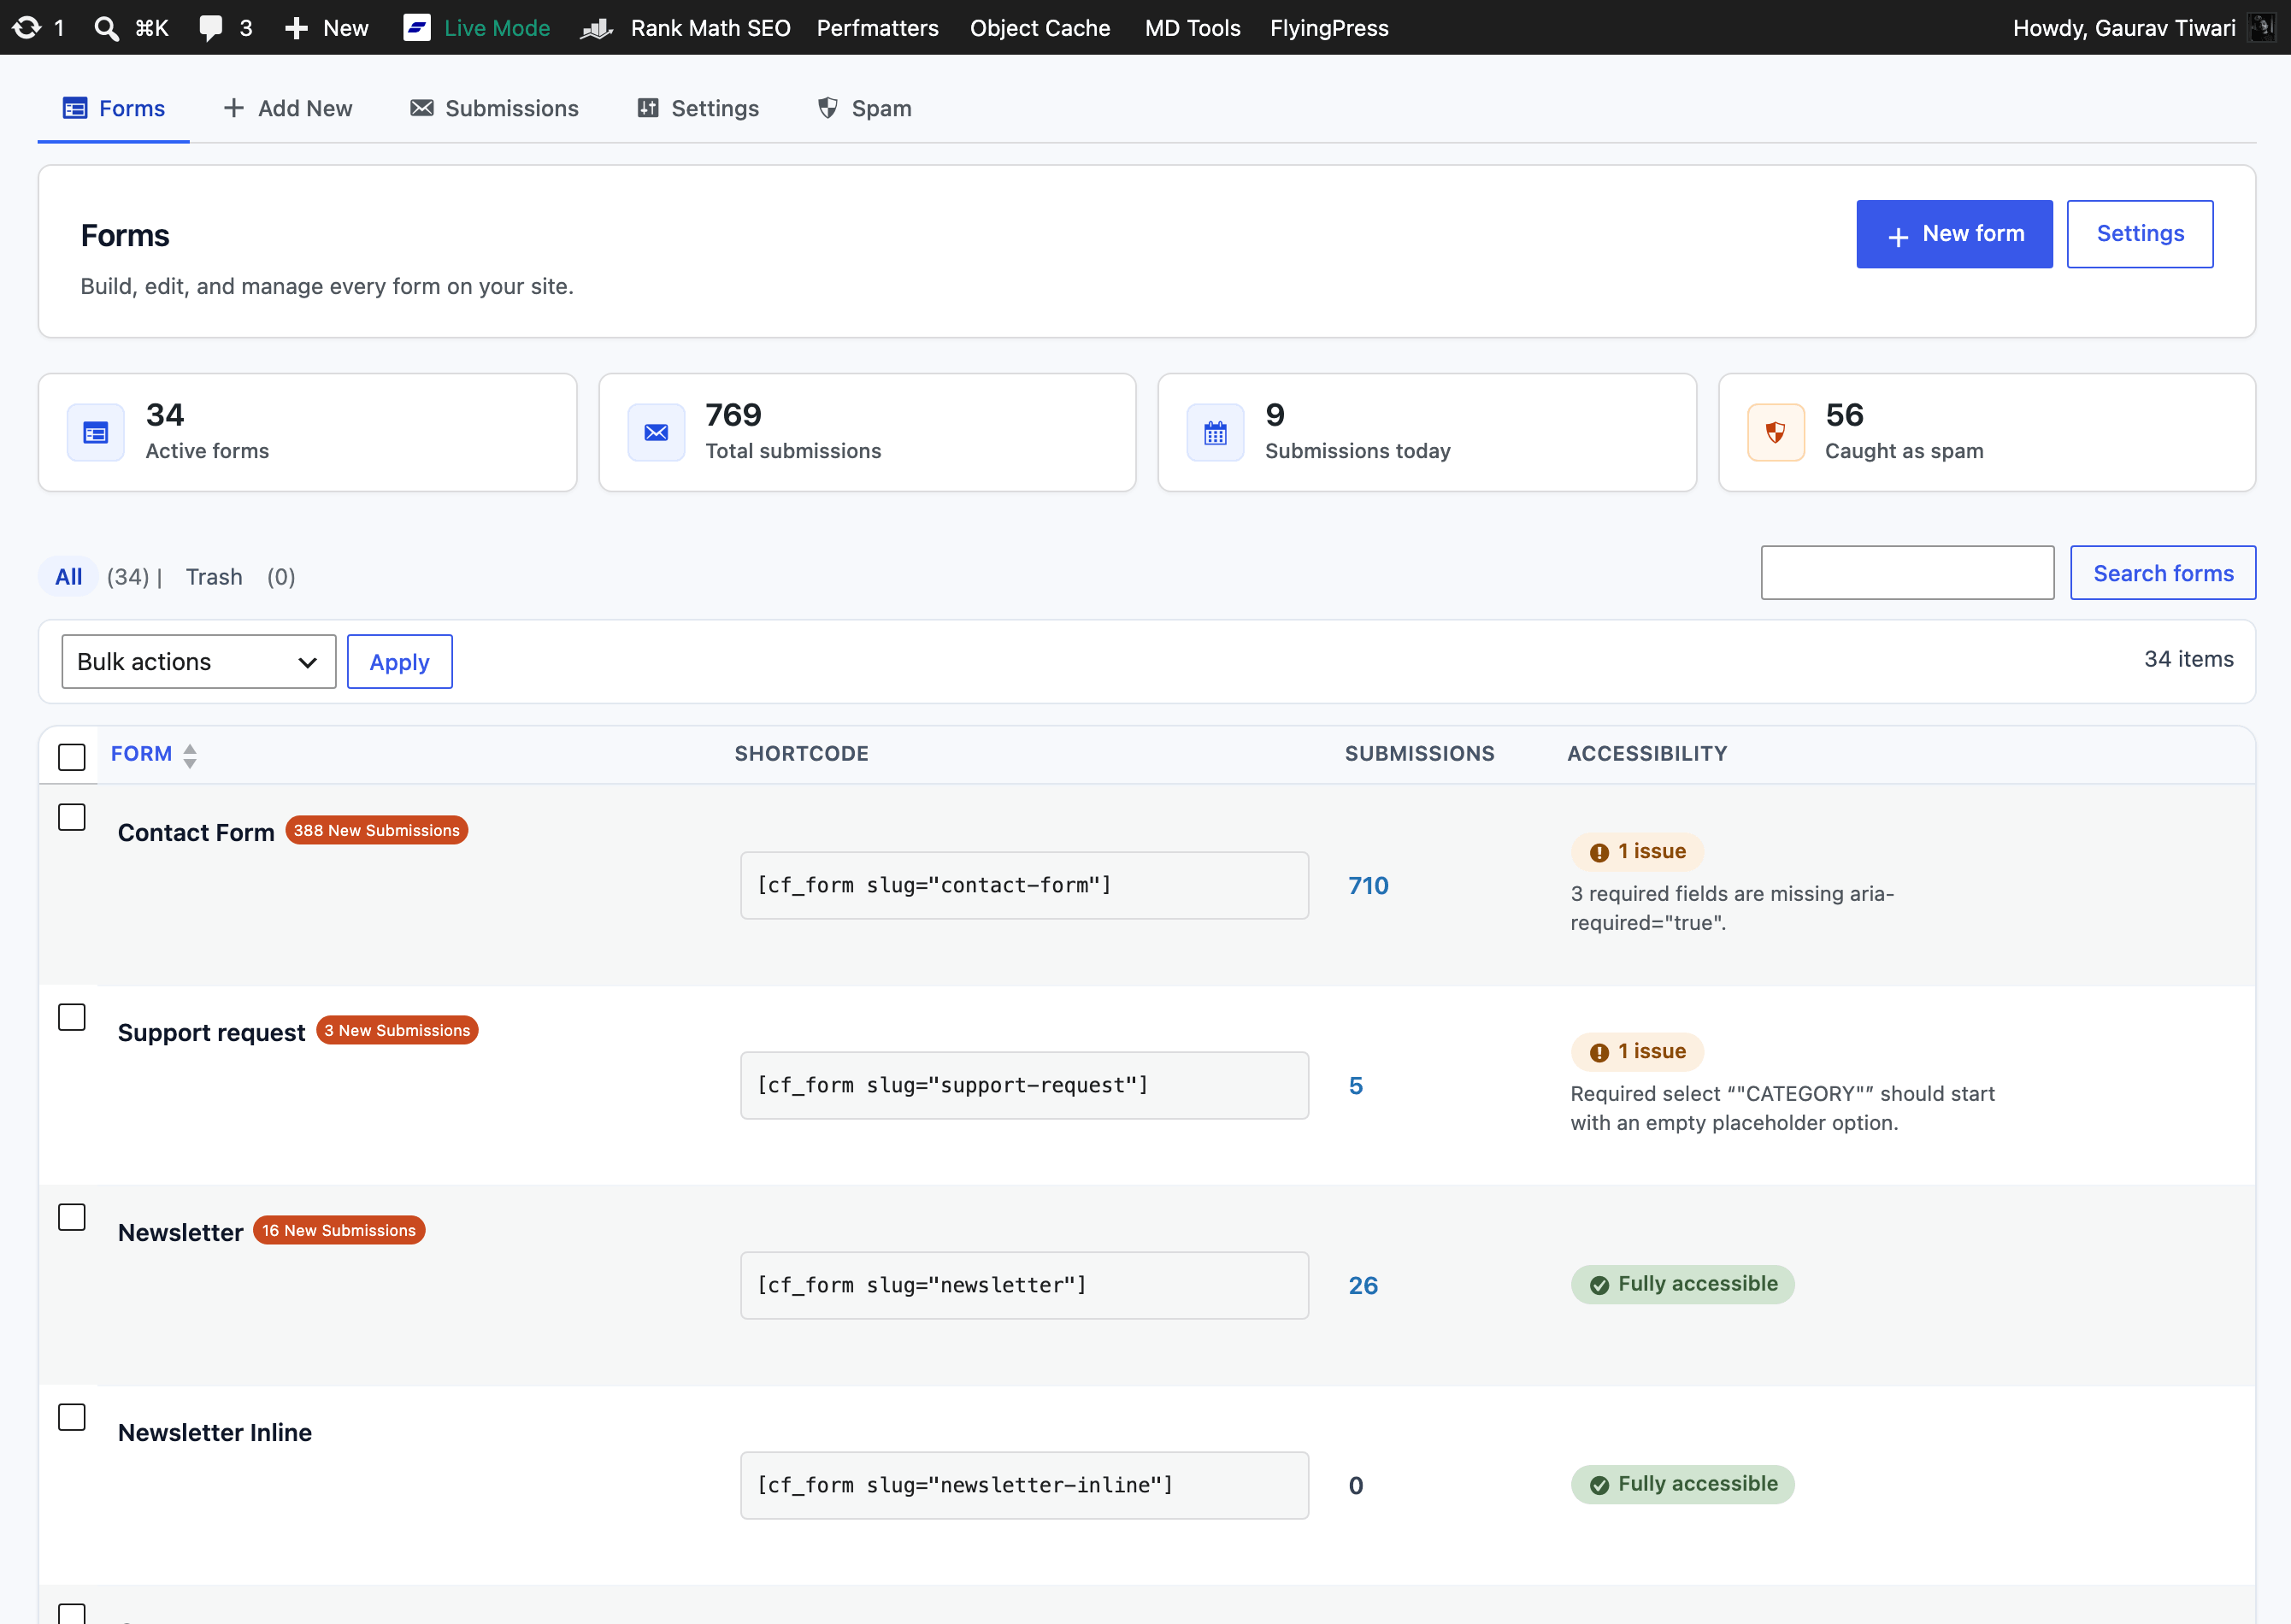Check the Newsletter Inline row checkbox
Image resolution: width=2291 pixels, height=1624 pixels.
[x=72, y=1417]
